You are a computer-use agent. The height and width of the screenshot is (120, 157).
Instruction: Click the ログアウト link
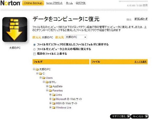coord(81,3)
